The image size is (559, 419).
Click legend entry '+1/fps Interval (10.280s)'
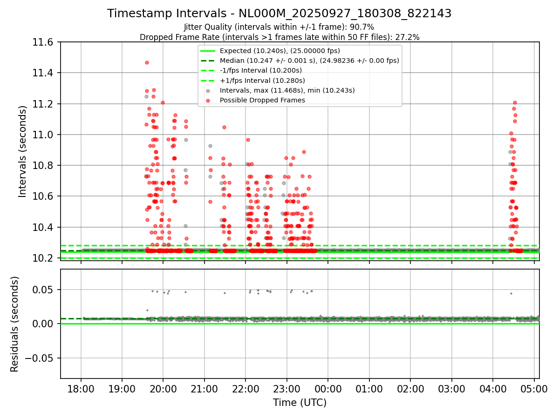pos(262,80)
